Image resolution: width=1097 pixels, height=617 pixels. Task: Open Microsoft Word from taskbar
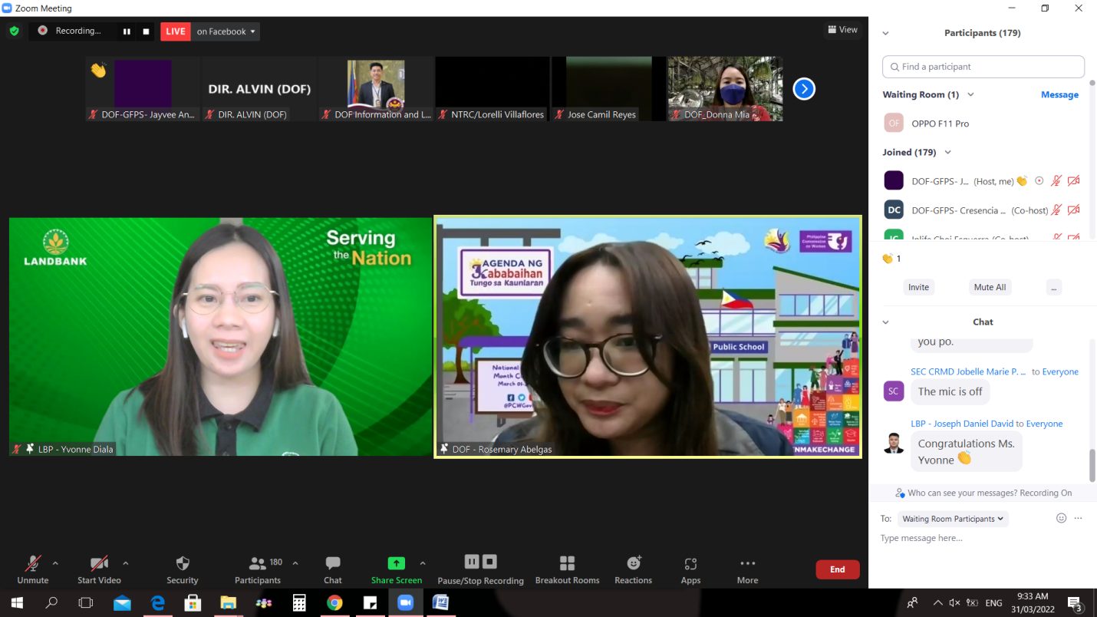440,602
